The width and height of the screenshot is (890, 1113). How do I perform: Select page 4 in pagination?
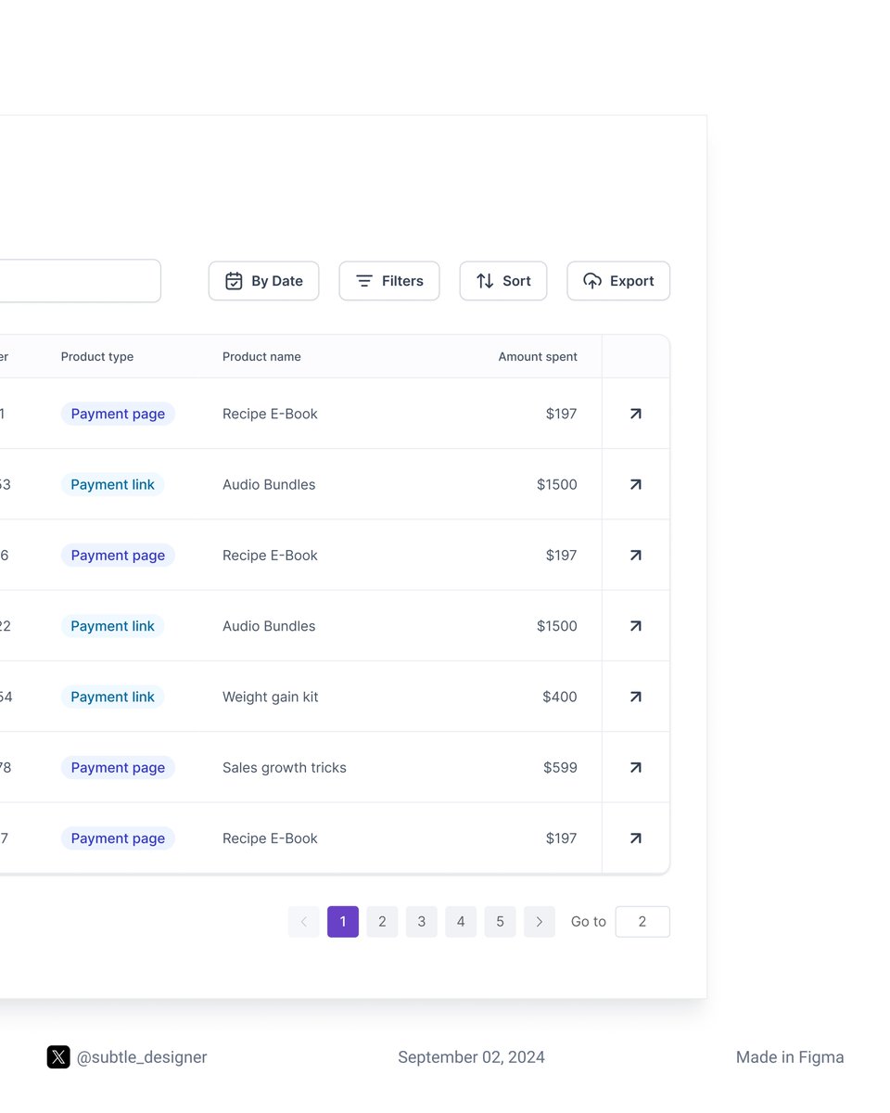(x=461, y=922)
